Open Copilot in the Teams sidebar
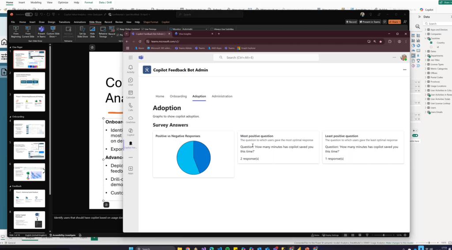The image size is (452, 250). [131, 132]
